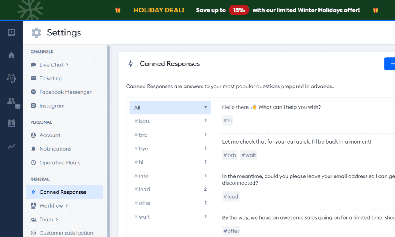
Task: Open Operating Hours settings
Action: tap(60, 162)
